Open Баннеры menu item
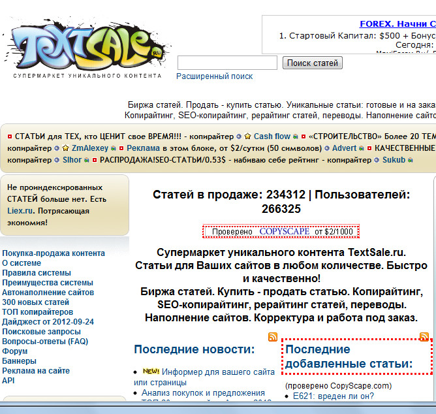This screenshot has width=436, height=414. click(x=19, y=361)
